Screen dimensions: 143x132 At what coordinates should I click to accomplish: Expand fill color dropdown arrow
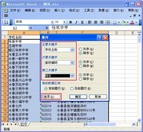127,22
